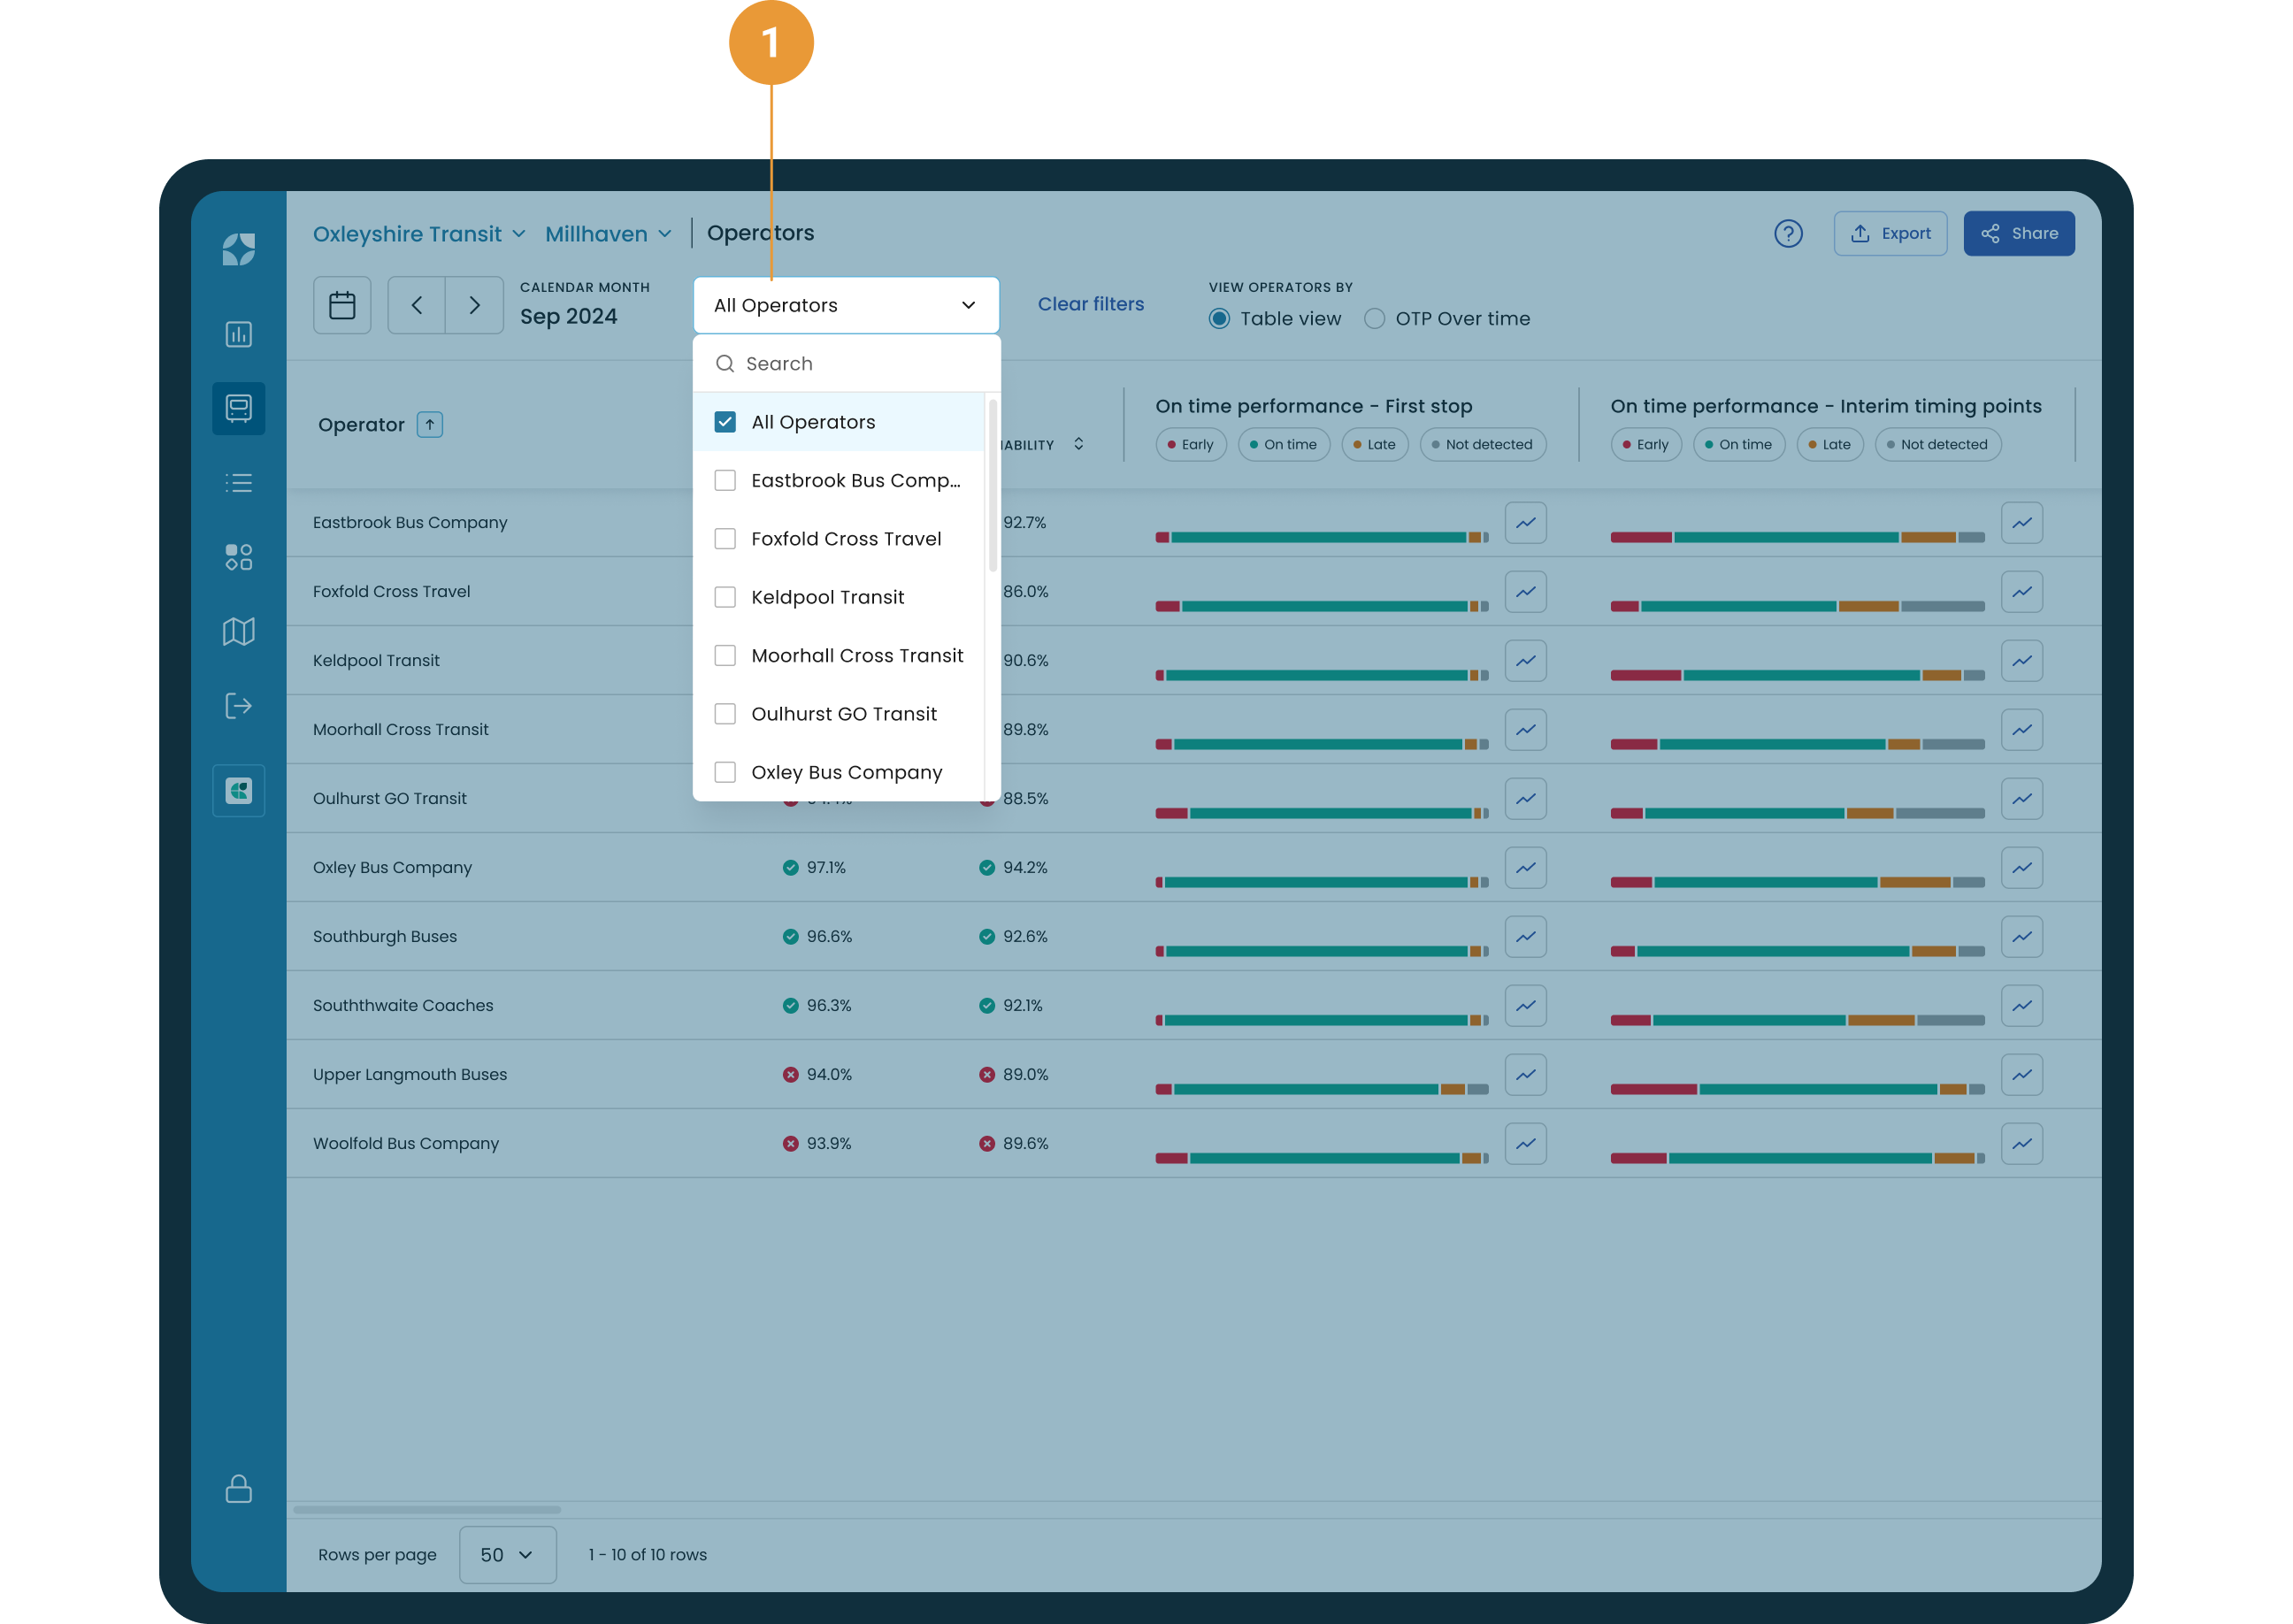Open trend chart for Woolfold first stop
Viewport: 2293px width, 1624px height.
pyautogui.click(x=1525, y=1144)
